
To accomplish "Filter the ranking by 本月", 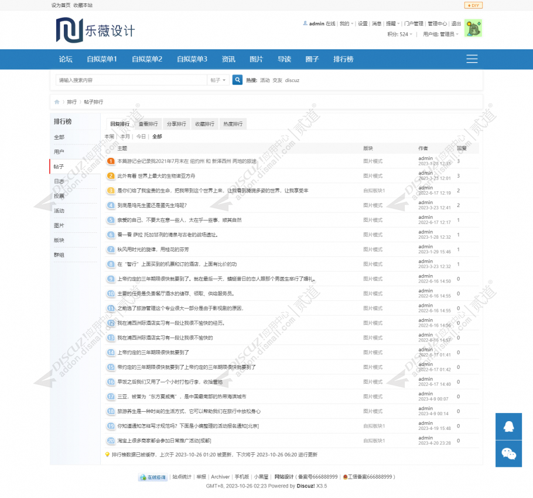I will (125, 137).
